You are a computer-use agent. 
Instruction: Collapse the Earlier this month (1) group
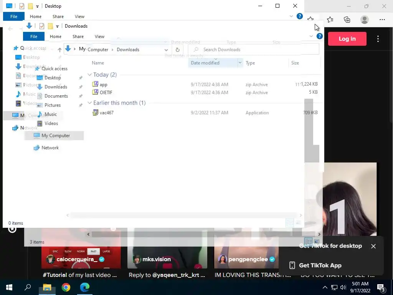tap(89, 103)
